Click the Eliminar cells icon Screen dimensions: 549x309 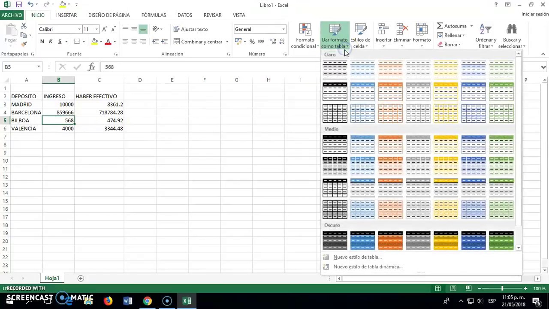point(402,36)
